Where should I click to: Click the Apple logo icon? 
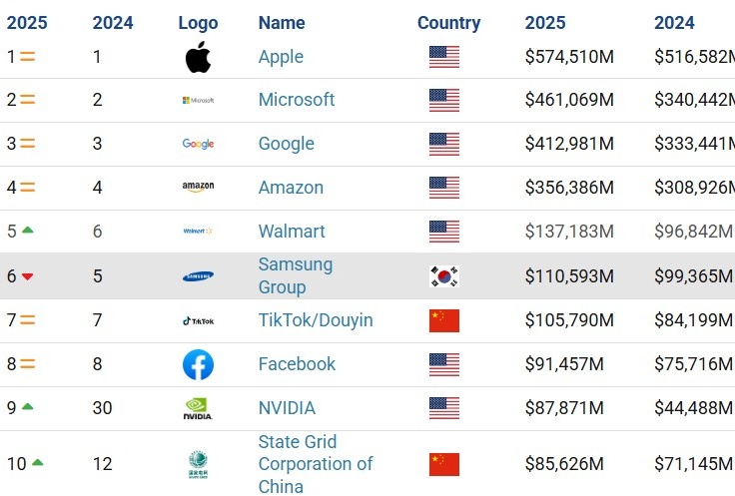[x=198, y=57]
